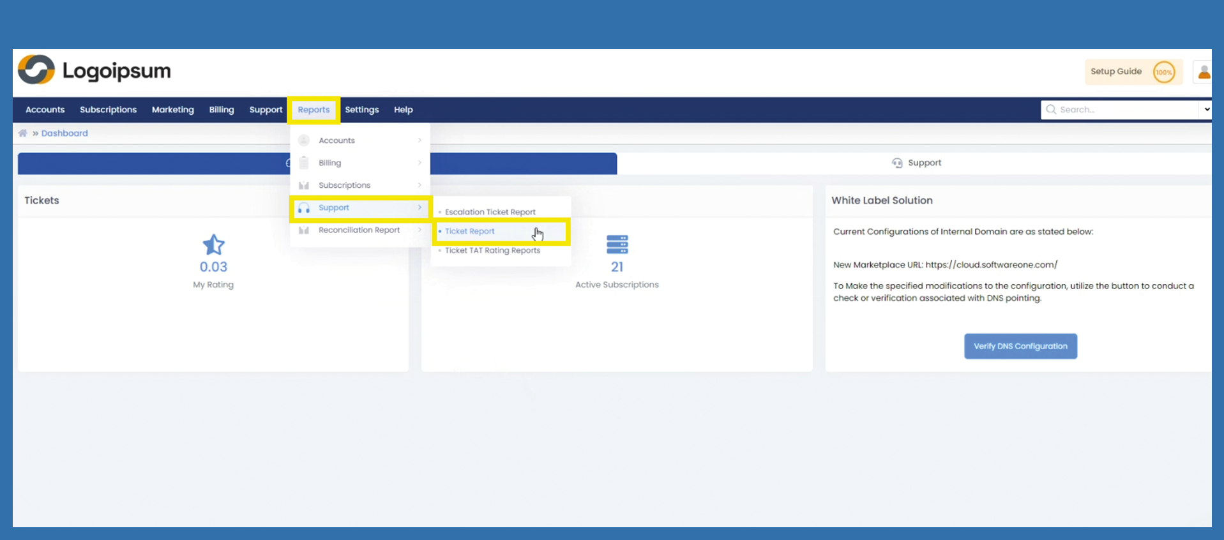
Task: Click the Active Subscriptions server icon
Action: click(x=617, y=244)
